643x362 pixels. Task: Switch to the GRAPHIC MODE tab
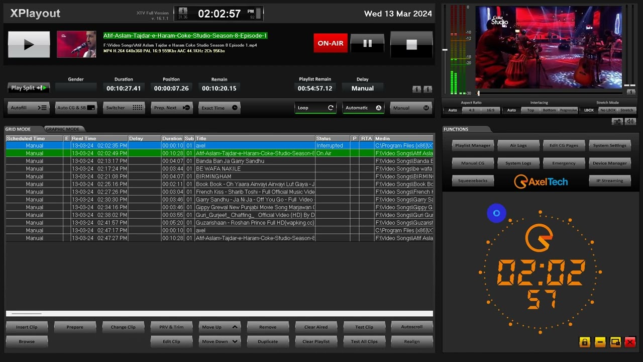click(63, 129)
